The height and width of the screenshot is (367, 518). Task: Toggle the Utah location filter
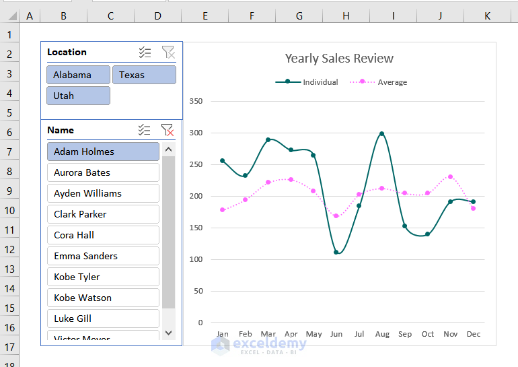point(78,96)
